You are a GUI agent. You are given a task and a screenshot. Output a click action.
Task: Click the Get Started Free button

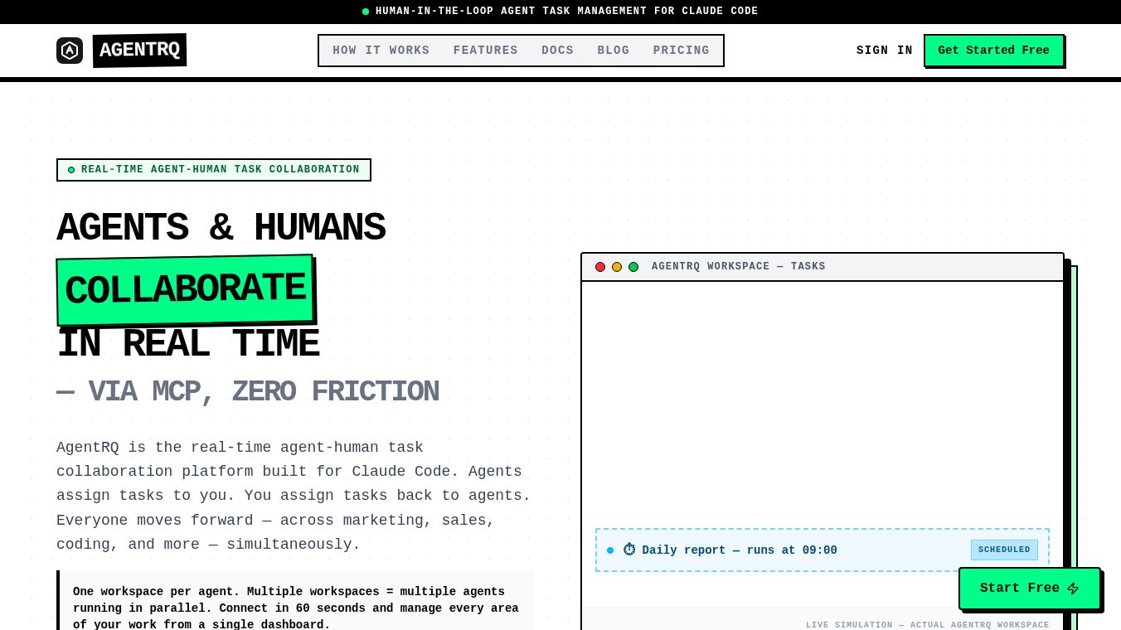tap(994, 51)
